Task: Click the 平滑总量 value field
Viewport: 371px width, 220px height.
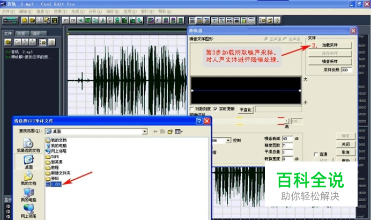Action: click(287, 152)
